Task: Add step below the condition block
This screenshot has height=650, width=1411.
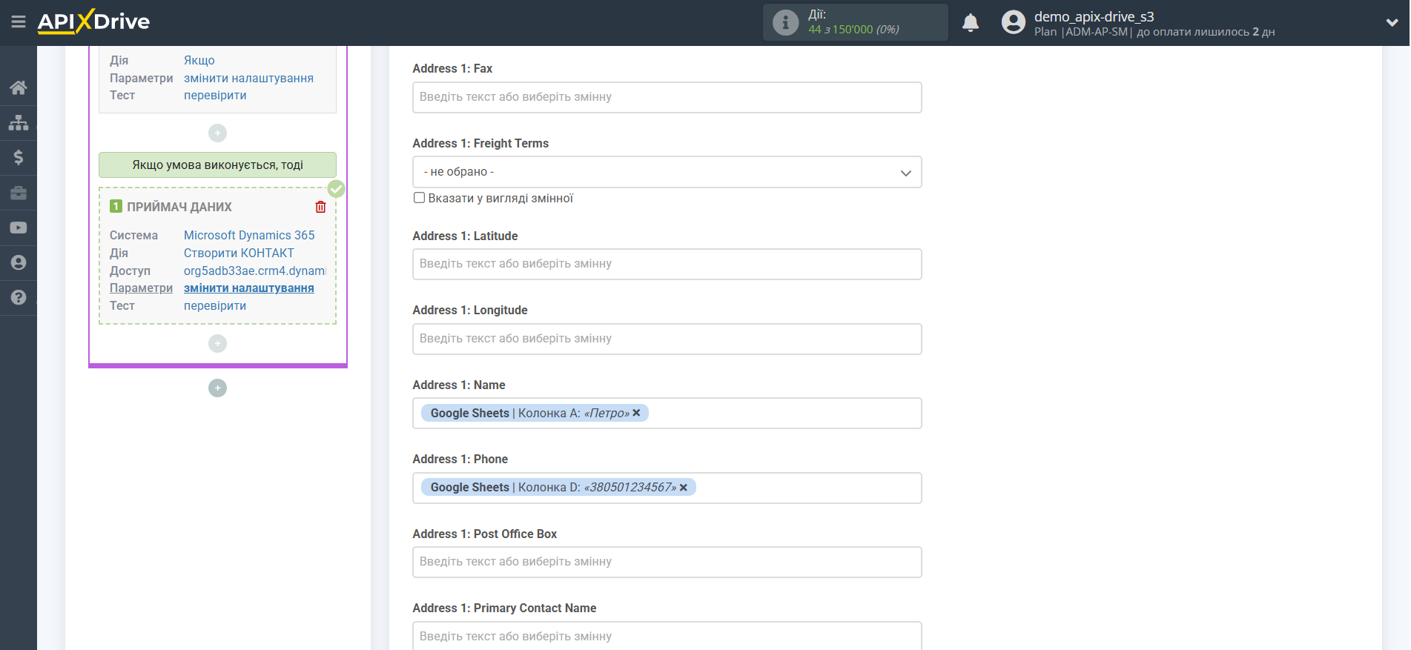Action: 217,133
